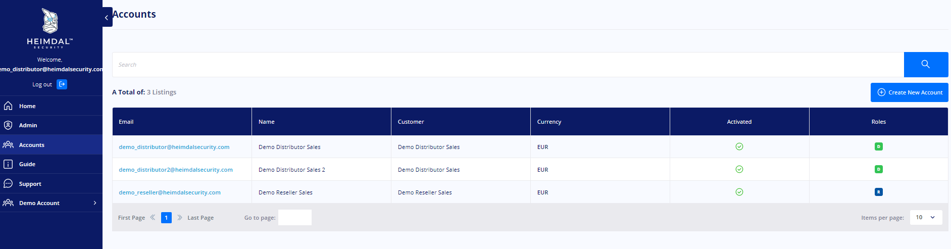The image size is (951, 249).
Task: Click the Accounts people icon in sidebar
Action: tap(8, 144)
